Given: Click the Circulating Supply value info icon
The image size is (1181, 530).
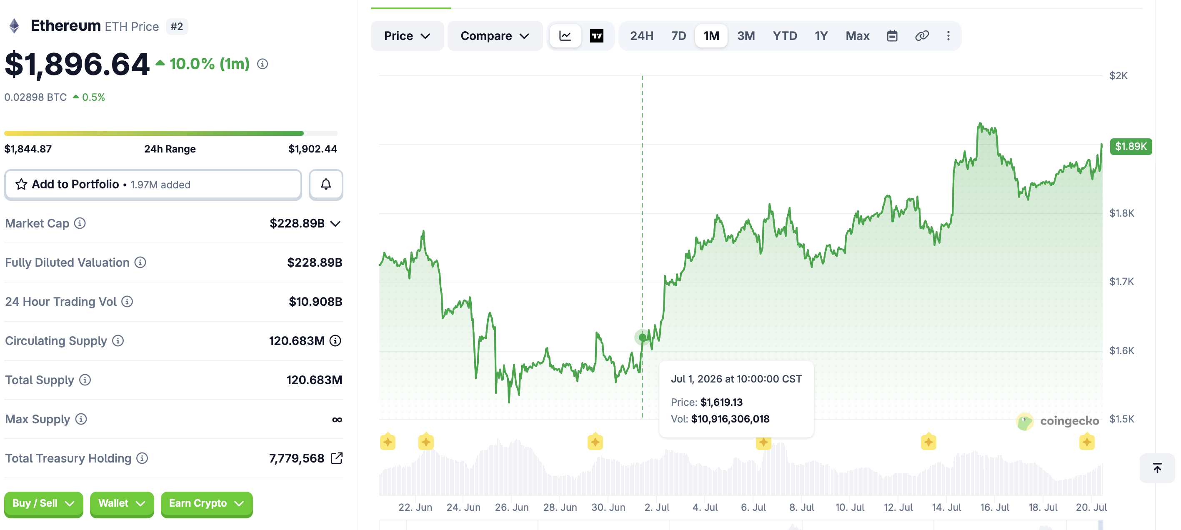Looking at the screenshot, I should [x=335, y=341].
